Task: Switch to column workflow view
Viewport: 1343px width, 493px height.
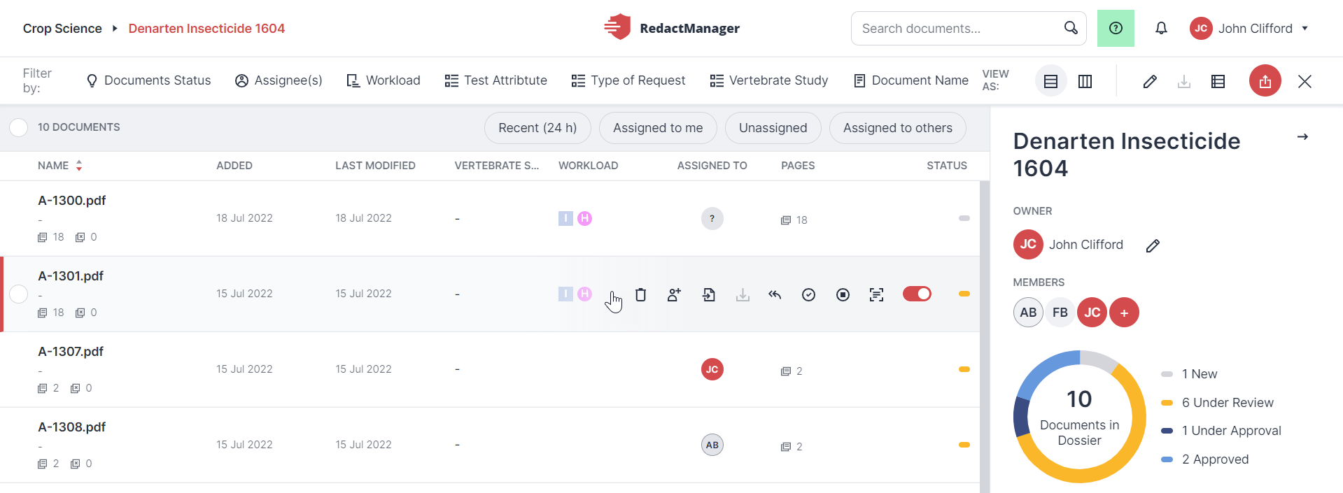Action: [x=1085, y=81]
